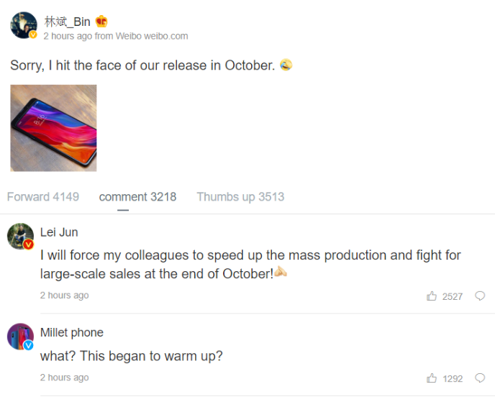Click the reply bubble icon on Lei Jun's comment
The height and width of the screenshot is (402, 495).
point(480,296)
